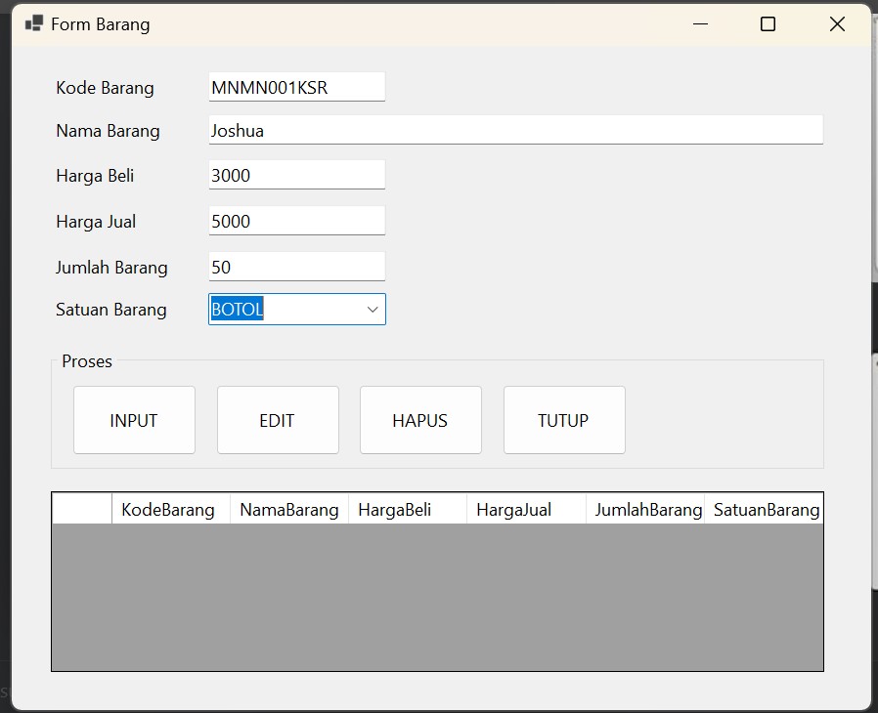This screenshot has height=713, width=878.
Task: Minimize the Form Barang window
Action: pyautogui.click(x=700, y=24)
